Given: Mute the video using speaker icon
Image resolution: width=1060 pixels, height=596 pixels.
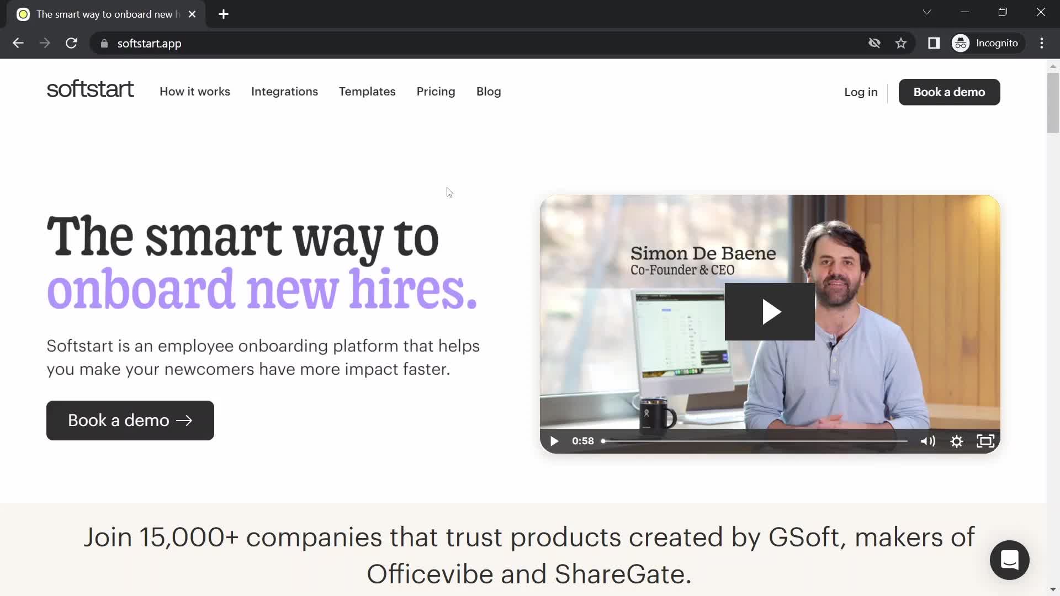Looking at the screenshot, I should click(x=928, y=441).
